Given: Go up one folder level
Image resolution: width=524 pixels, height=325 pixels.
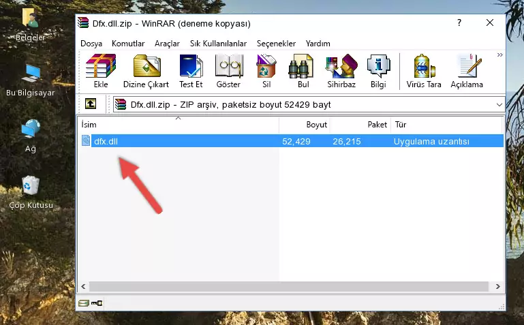Looking at the screenshot, I should (x=91, y=104).
